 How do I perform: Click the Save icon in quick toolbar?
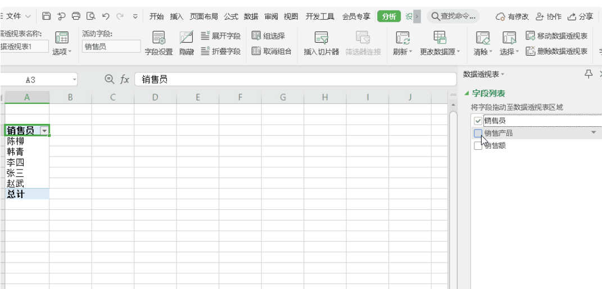[x=46, y=16]
